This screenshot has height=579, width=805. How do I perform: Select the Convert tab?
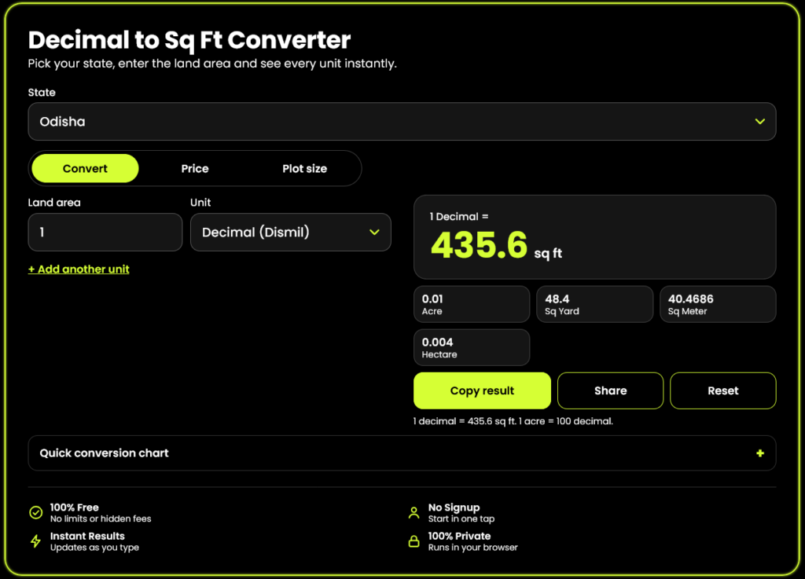tap(85, 168)
